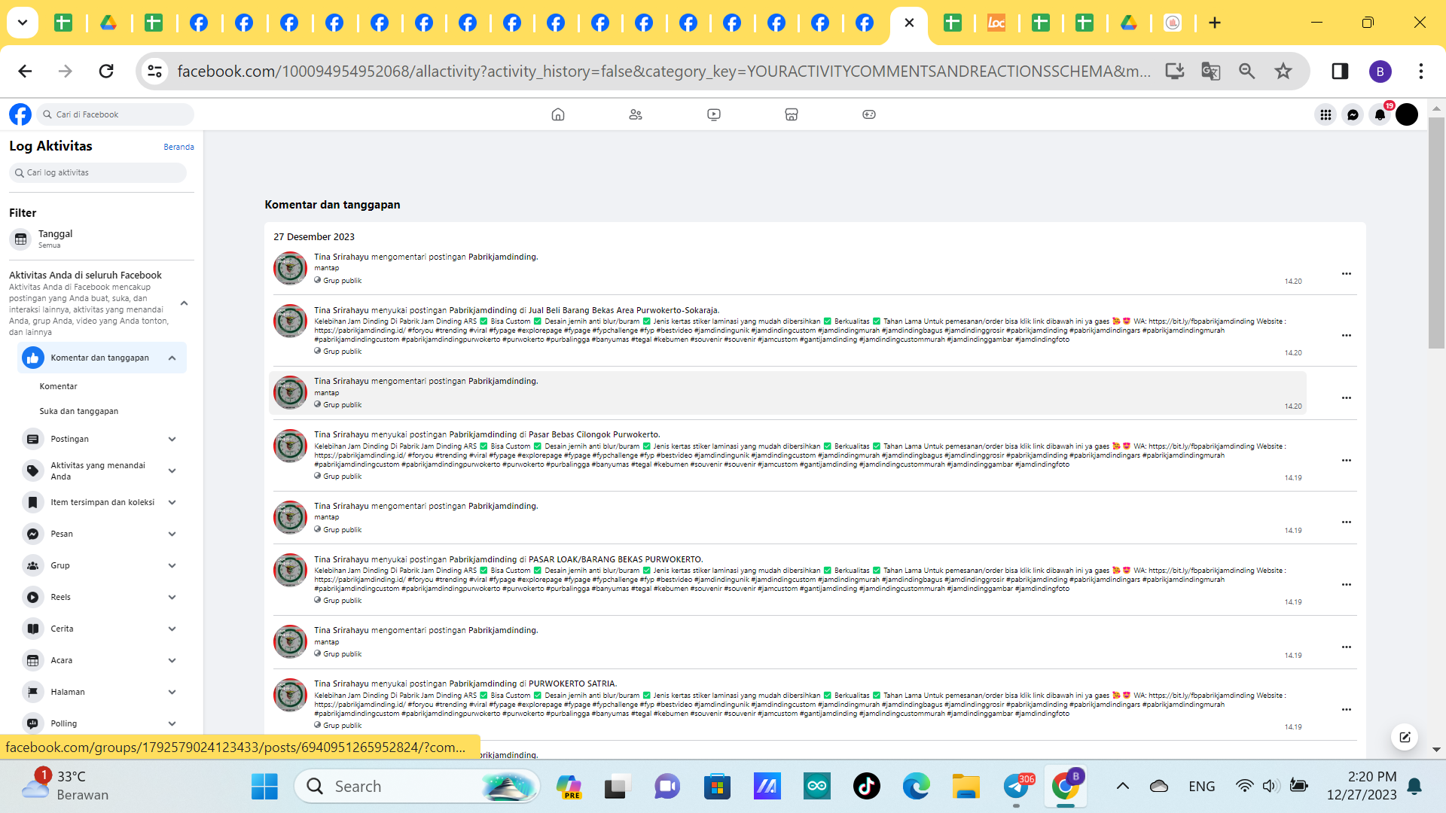The width and height of the screenshot is (1446, 813).
Task: Open TikTok from the Windows taskbar
Action: tap(866, 787)
